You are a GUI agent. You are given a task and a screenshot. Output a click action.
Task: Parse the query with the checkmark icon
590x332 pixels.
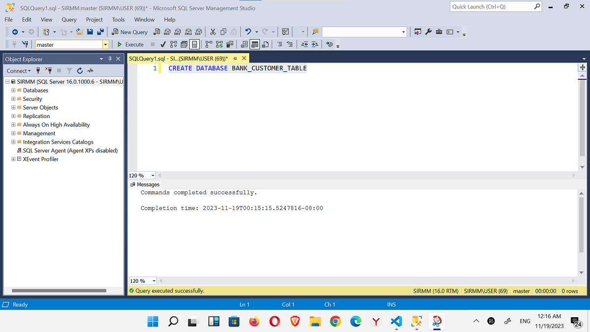[163, 44]
